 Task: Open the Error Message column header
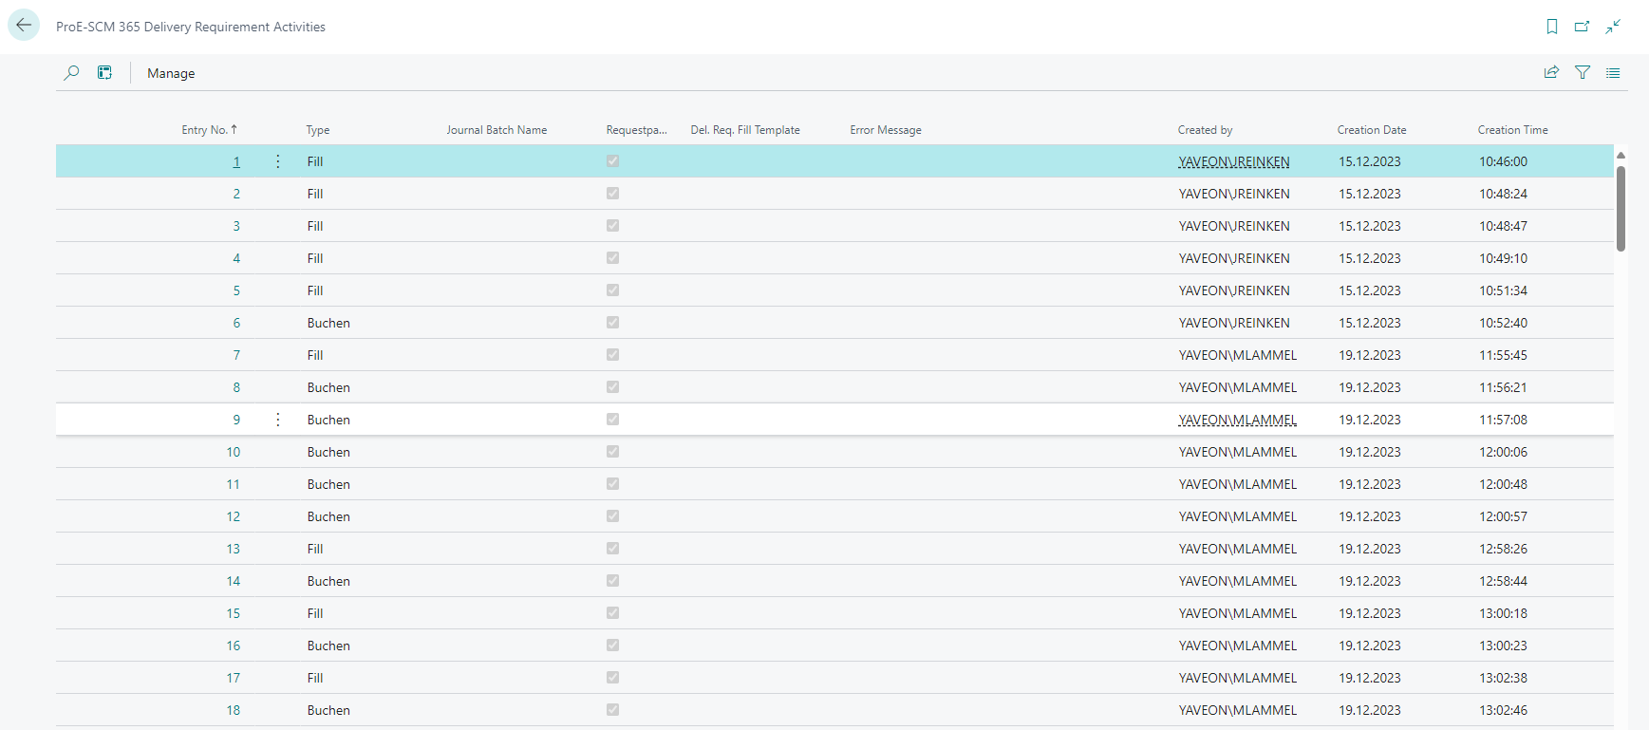click(886, 130)
